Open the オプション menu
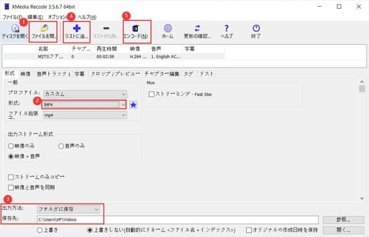This screenshot has width=369, height=237. [x=57, y=17]
